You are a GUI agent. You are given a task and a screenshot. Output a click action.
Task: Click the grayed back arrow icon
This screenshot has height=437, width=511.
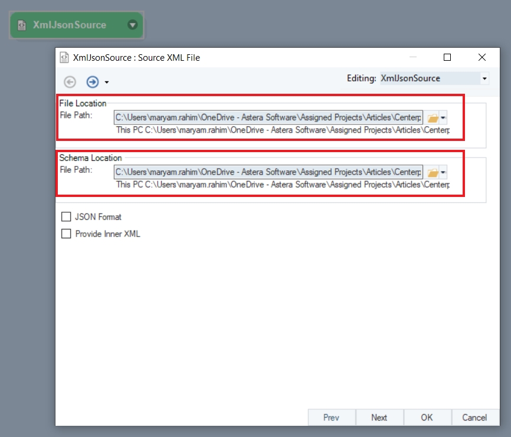(x=70, y=82)
